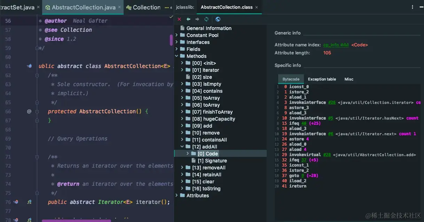Click the Attribute length value 105
Viewport: 424px width, 222px height.
point(327,53)
